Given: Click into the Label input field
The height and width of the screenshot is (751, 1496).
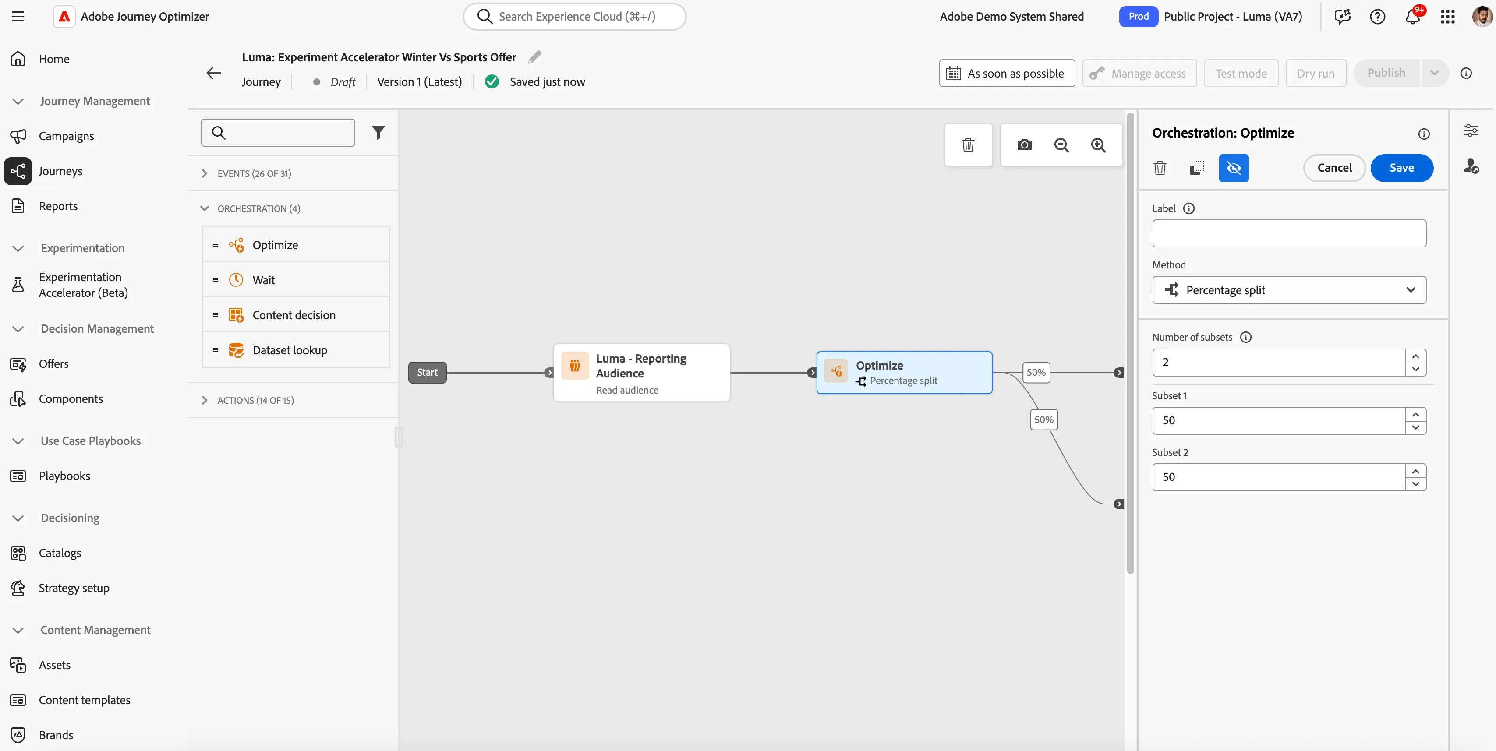Looking at the screenshot, I should pyautogui.click(x=1289, y=233).
